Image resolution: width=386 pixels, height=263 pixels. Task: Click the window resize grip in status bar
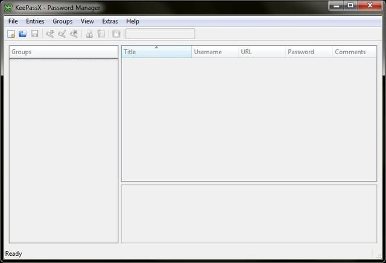tap(378, 255)
